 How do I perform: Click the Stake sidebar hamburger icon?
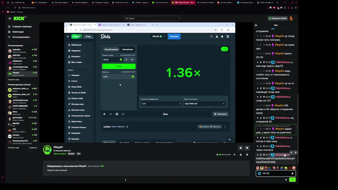click(x=68, y=36)
